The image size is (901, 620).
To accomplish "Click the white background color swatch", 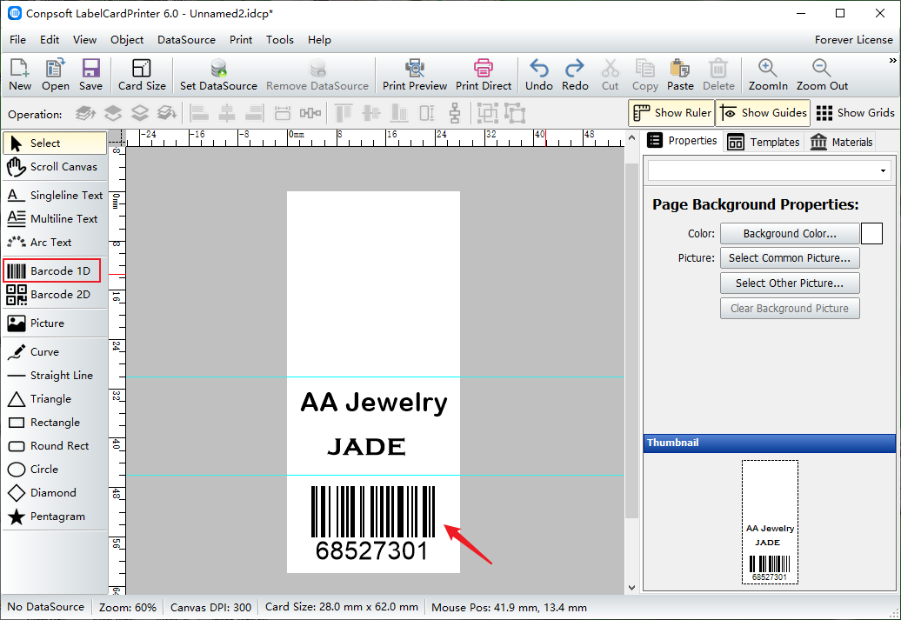I will 871,234.
